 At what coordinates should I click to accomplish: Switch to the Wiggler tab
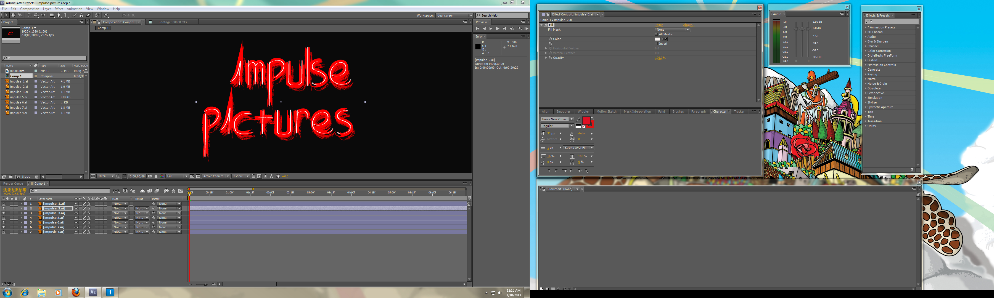tap(583, 112)
